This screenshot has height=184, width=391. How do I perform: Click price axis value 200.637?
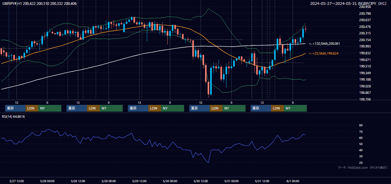(365, 20)
